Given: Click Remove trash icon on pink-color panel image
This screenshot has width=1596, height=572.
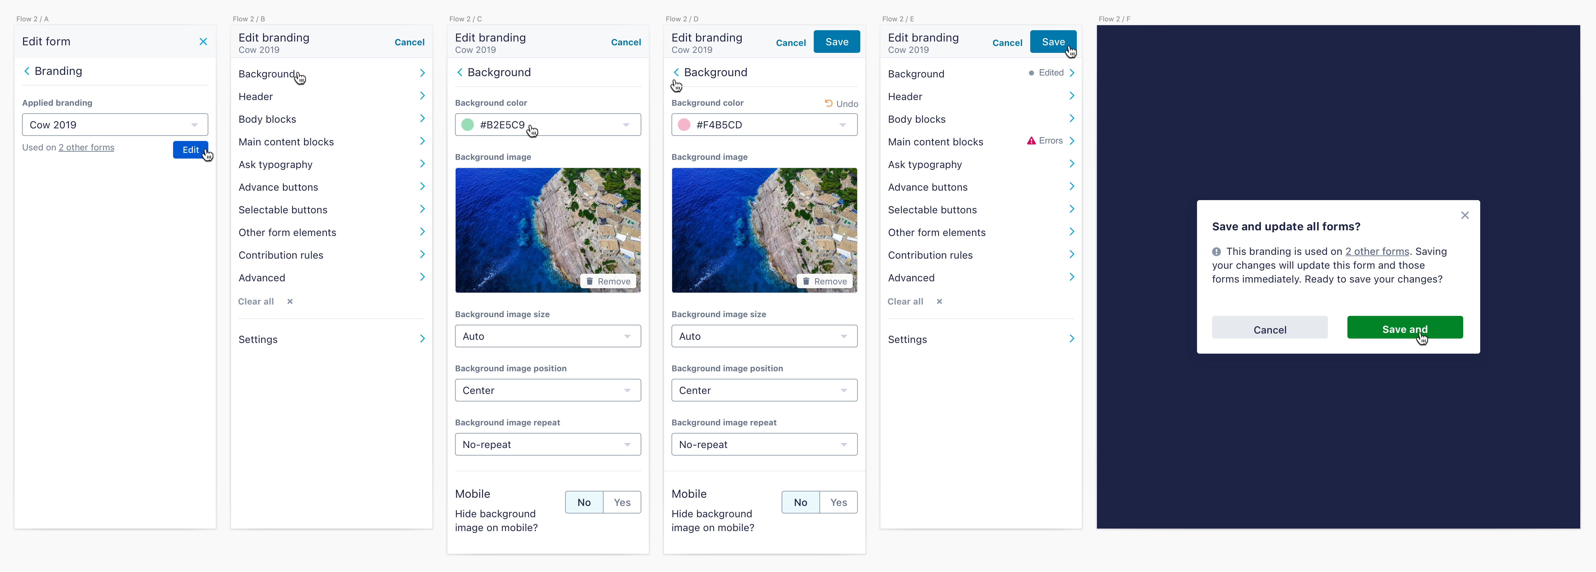Looking at the screenshot, I should [x=806, y=281].
